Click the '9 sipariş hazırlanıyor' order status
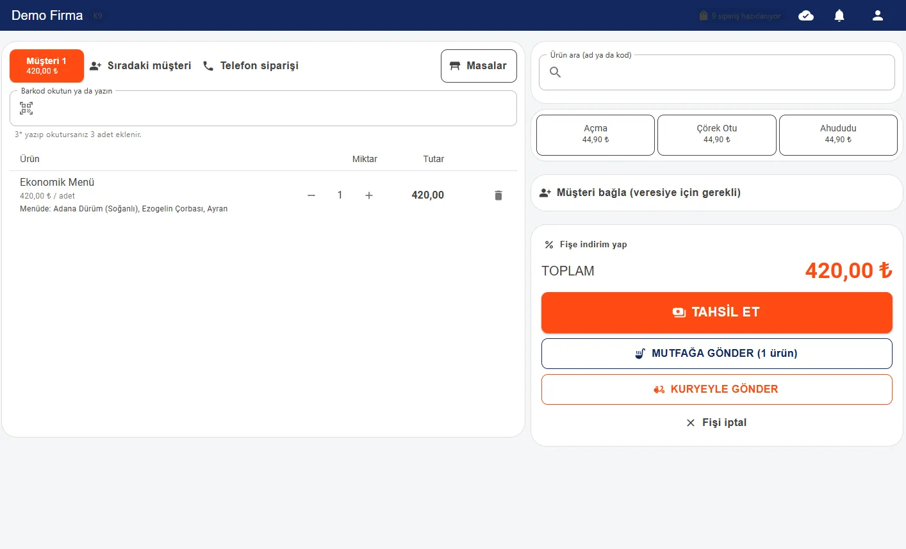 tap(740, 16)
